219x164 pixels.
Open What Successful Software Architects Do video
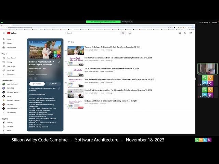119,79
